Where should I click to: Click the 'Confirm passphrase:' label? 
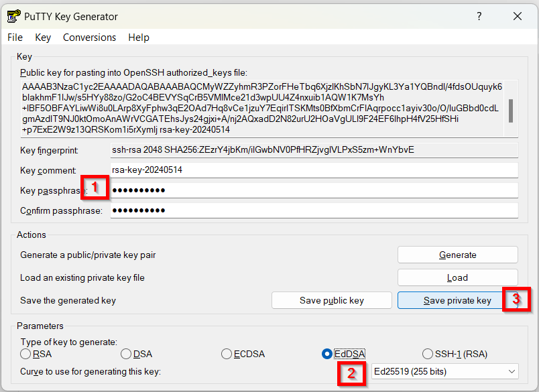(x=61, y=210)
